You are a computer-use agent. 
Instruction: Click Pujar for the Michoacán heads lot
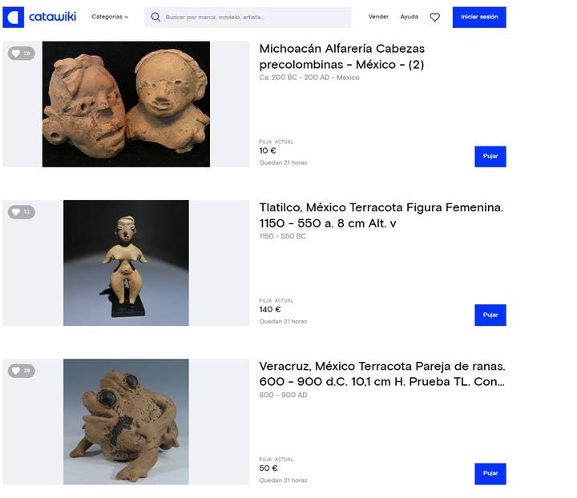coord(490,157)
